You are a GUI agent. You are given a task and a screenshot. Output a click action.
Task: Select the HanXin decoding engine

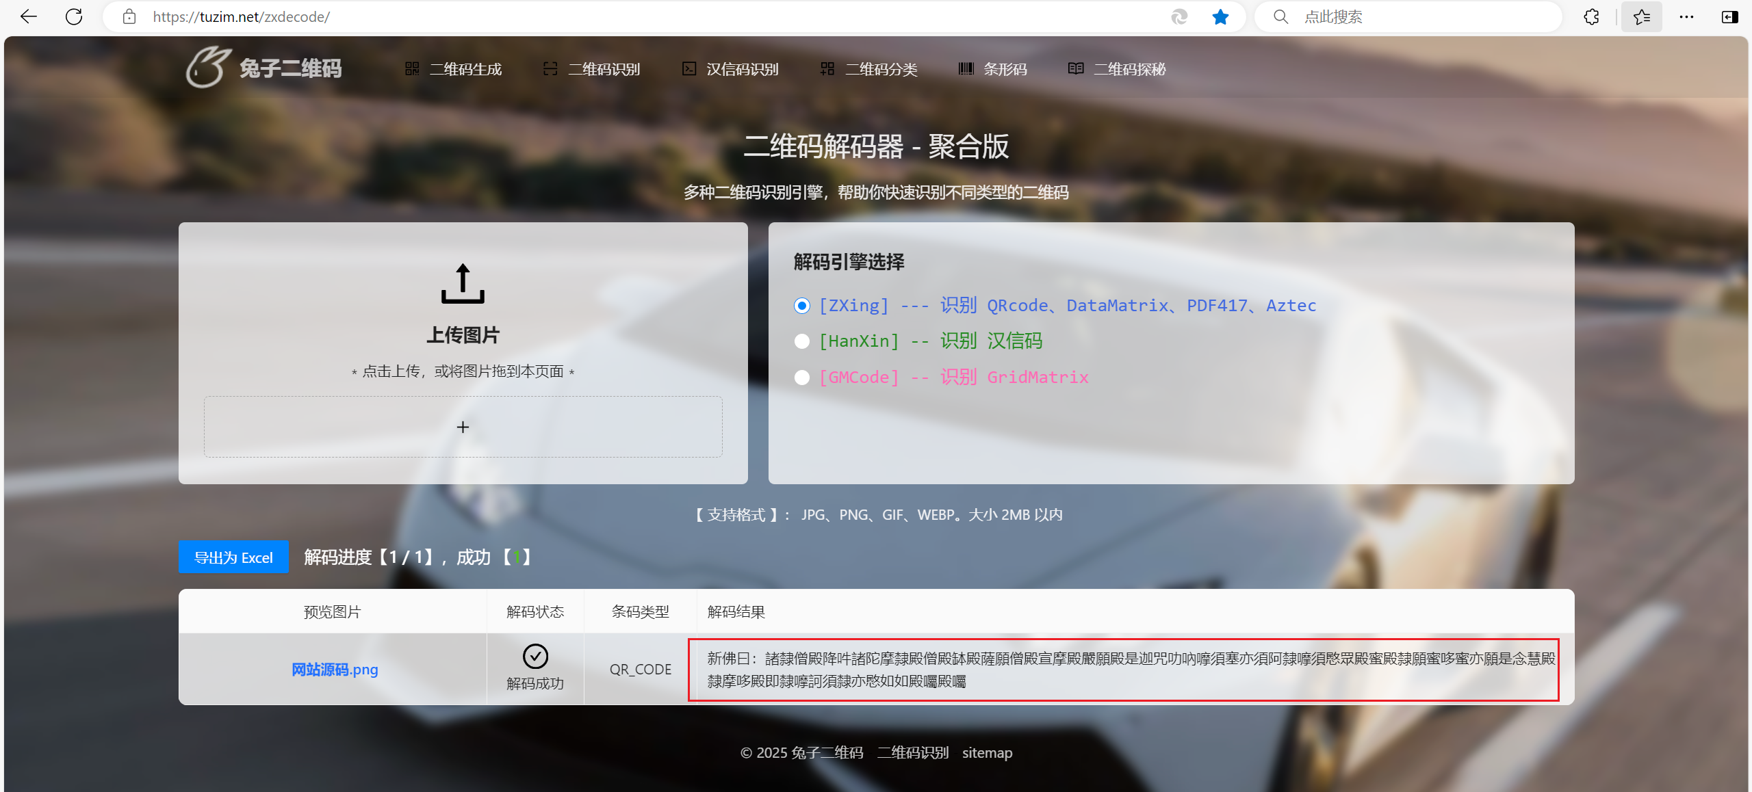tap(802, 341)
